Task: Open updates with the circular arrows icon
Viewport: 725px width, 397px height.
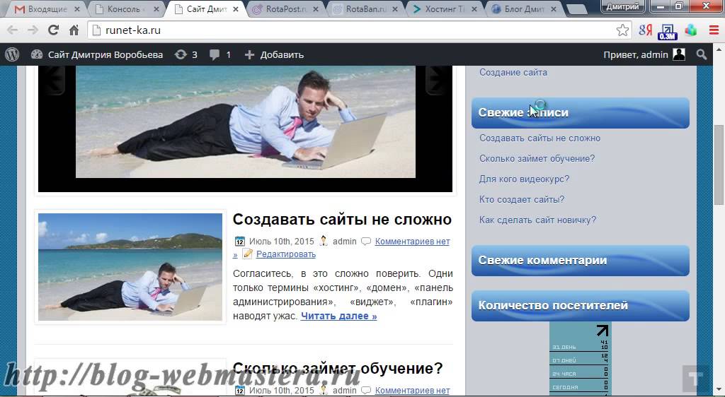Action: [181, 54]
